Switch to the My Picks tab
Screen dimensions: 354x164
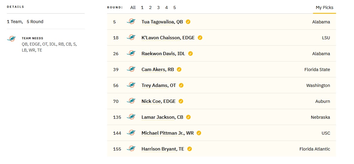tap(324, 7)
